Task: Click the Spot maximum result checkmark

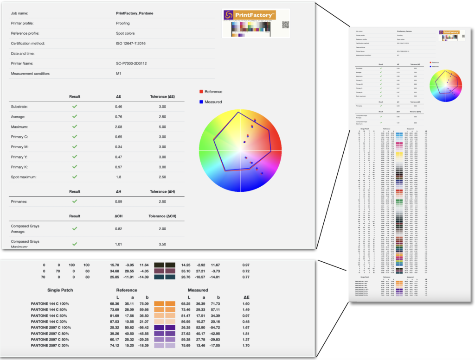Action: pos(75,177)
